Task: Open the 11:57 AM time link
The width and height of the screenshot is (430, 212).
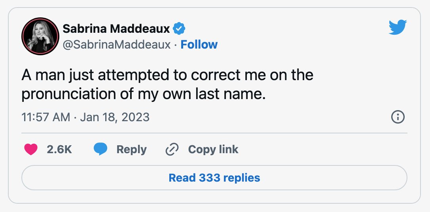Action: 46,117
